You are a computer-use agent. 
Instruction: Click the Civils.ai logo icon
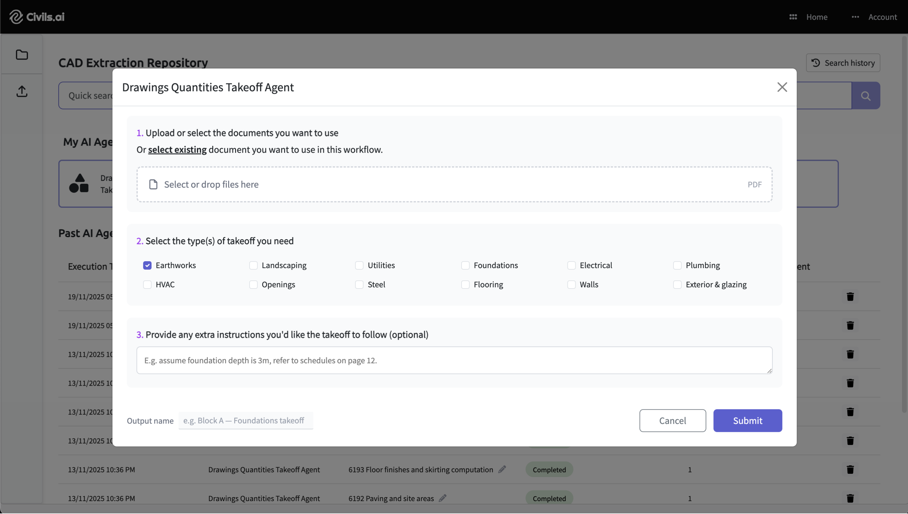pyautogui.click(x=16, y=16)
